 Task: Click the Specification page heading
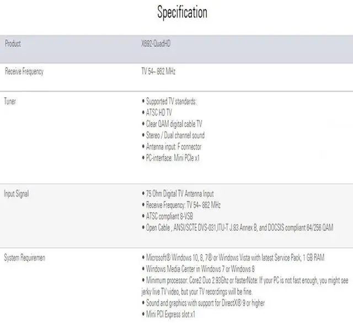[x=182, y=12]
